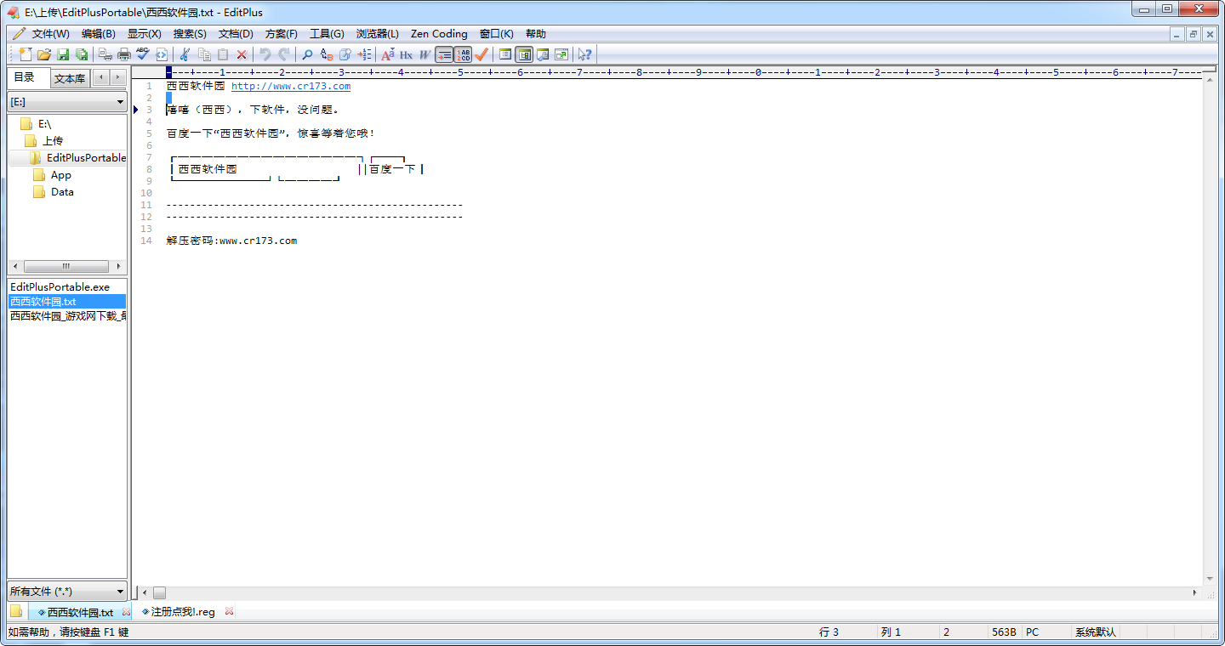Open the Set Font icon
The height and width of the screenshot is (646, 1225).
(388, 54)
